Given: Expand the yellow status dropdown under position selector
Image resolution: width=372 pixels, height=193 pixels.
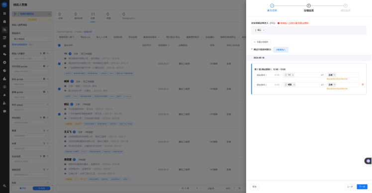Looking at the screenshot, I should point(31,19).
